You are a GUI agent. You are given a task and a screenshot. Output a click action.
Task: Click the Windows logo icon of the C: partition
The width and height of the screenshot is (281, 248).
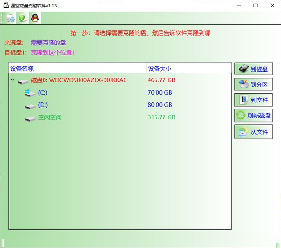click(30, 93)
